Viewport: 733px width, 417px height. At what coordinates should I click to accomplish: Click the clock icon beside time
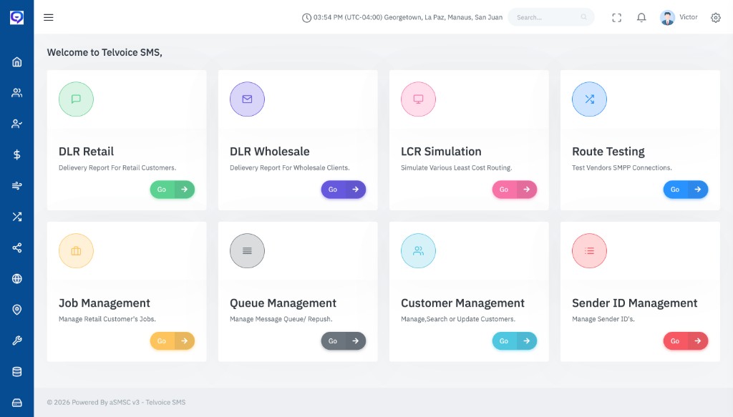click(x=306, y=18)
